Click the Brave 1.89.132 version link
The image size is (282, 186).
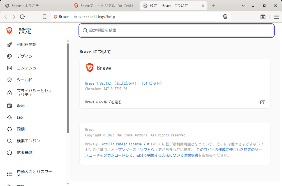click(x=124, y=83)
